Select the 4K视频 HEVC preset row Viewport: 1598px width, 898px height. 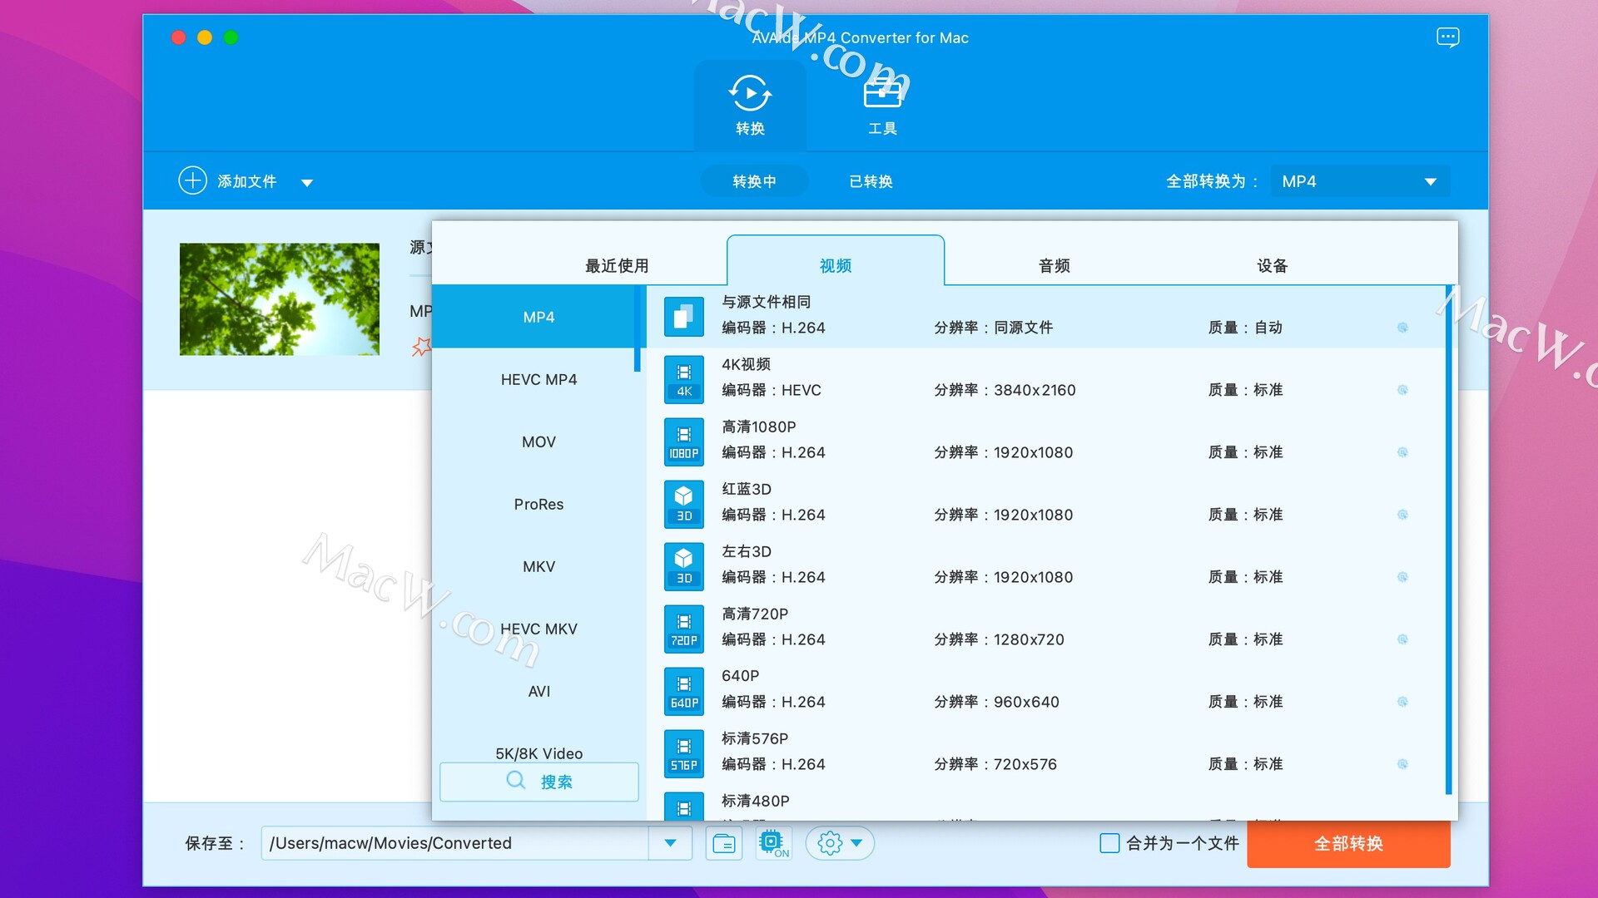pyautogui.click(x=1045, y=379)
